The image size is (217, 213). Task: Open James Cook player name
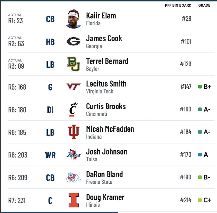[x=104, y=38]
